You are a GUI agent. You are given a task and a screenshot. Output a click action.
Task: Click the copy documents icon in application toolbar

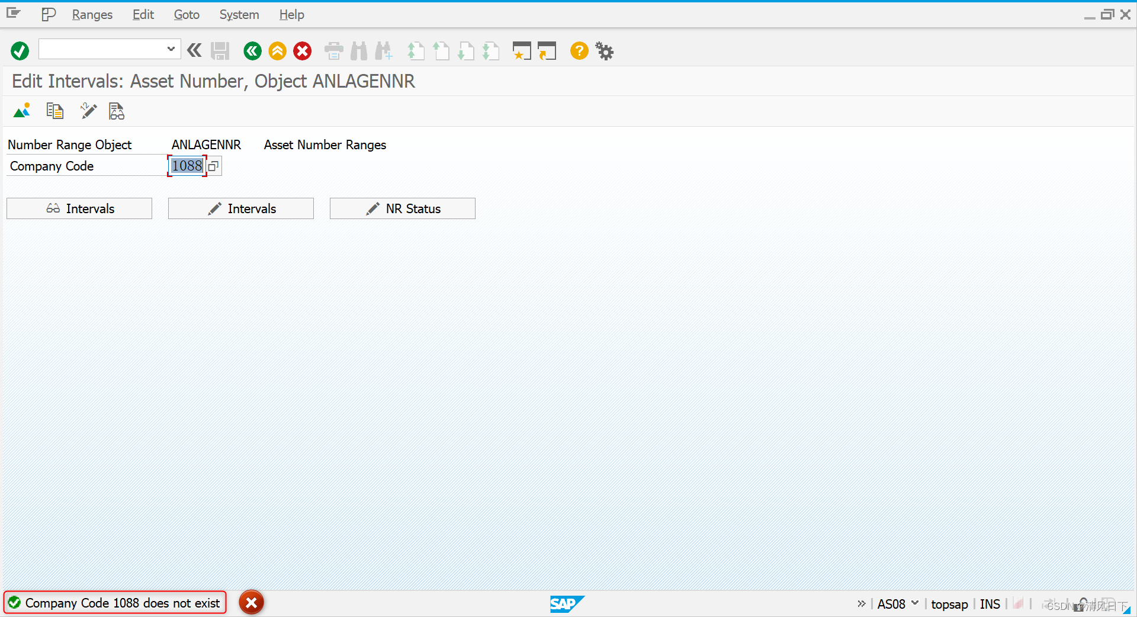click(55, 111)
